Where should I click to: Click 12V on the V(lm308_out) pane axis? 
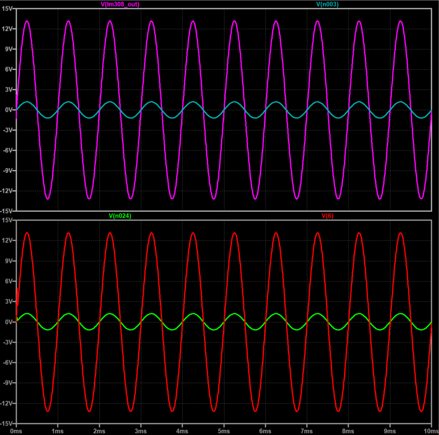click(x=7, y=29)
